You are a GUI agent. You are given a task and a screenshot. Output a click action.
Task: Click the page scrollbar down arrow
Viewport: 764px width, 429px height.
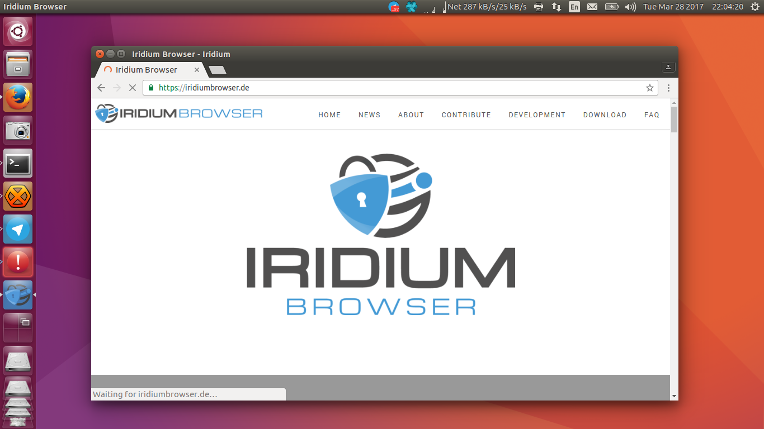click(674, 395)
